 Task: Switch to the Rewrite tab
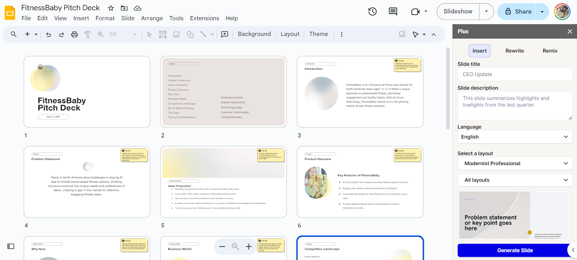[515, 51]
